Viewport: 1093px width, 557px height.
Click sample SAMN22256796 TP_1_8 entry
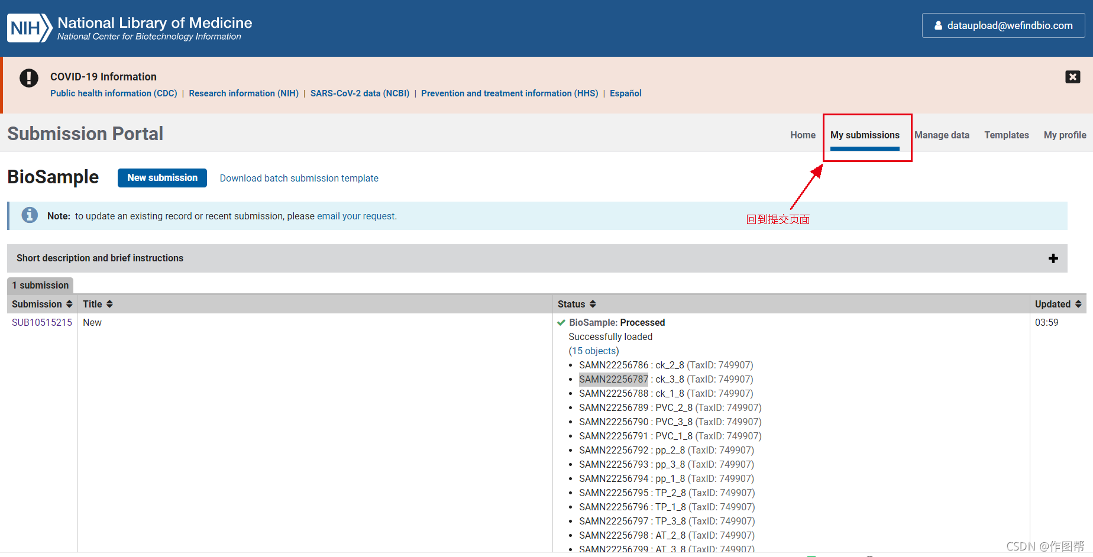coord(667,507)
